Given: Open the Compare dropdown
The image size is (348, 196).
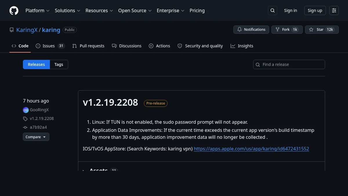Looking at the screenshot, I should (x=36, y=137).
